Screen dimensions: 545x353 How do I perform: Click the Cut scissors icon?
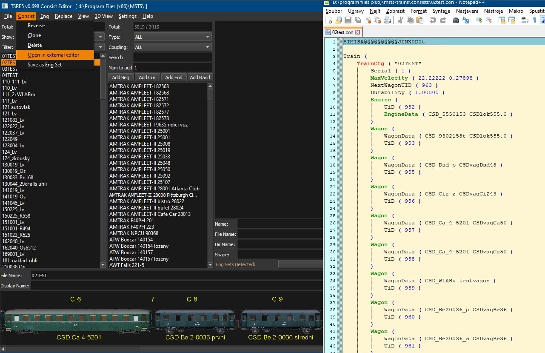coord(400,20)
